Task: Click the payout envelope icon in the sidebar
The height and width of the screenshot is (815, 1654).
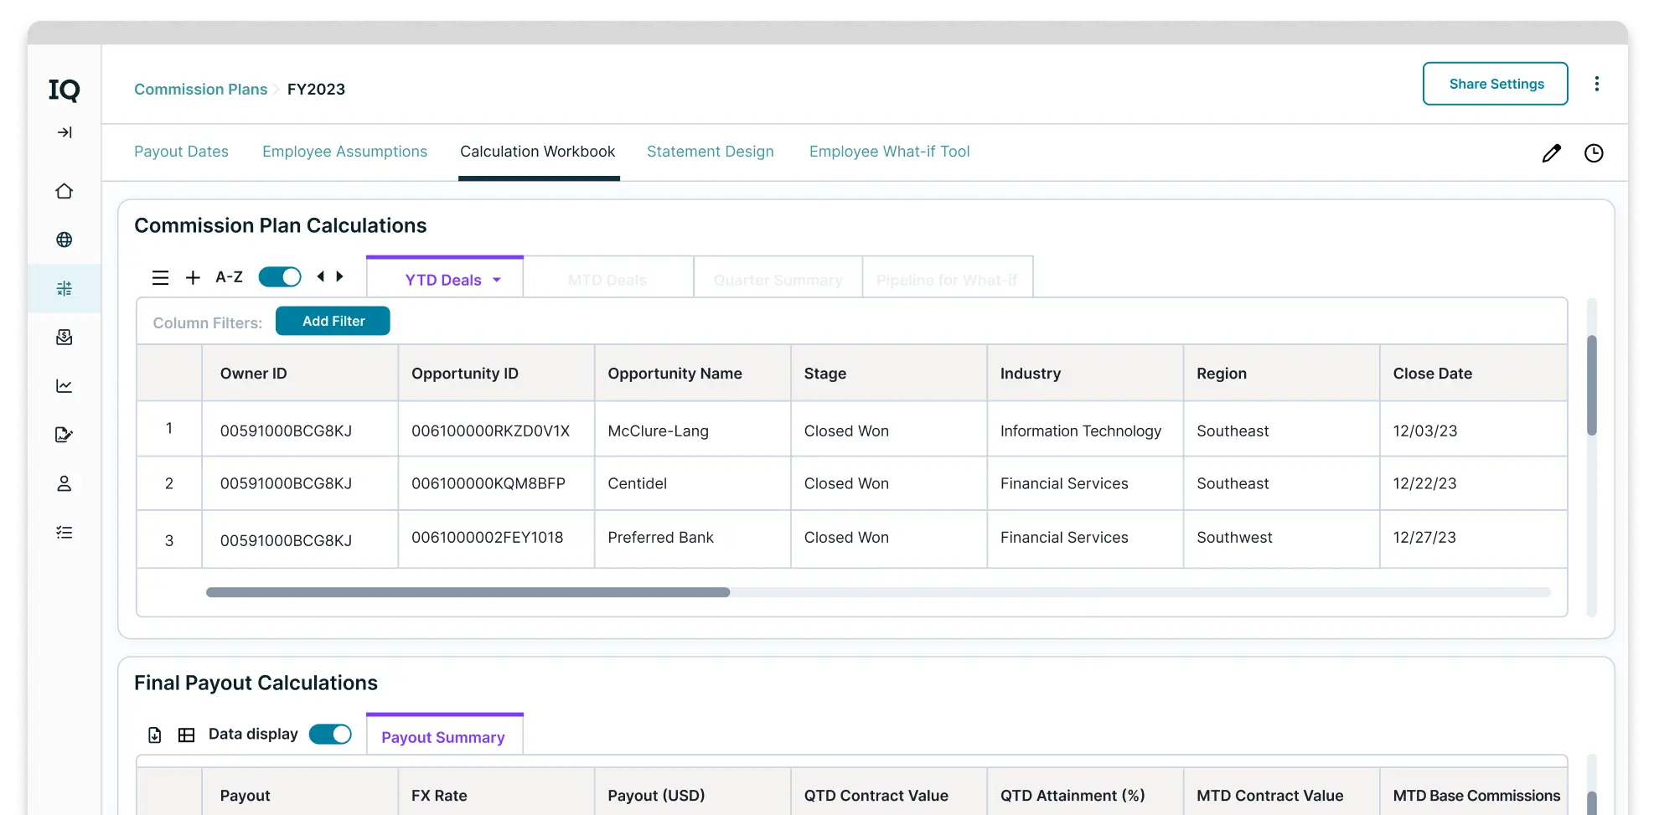Action: (64, 337)
